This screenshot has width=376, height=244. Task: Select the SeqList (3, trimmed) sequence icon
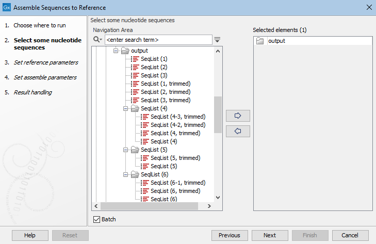point(135,100)
